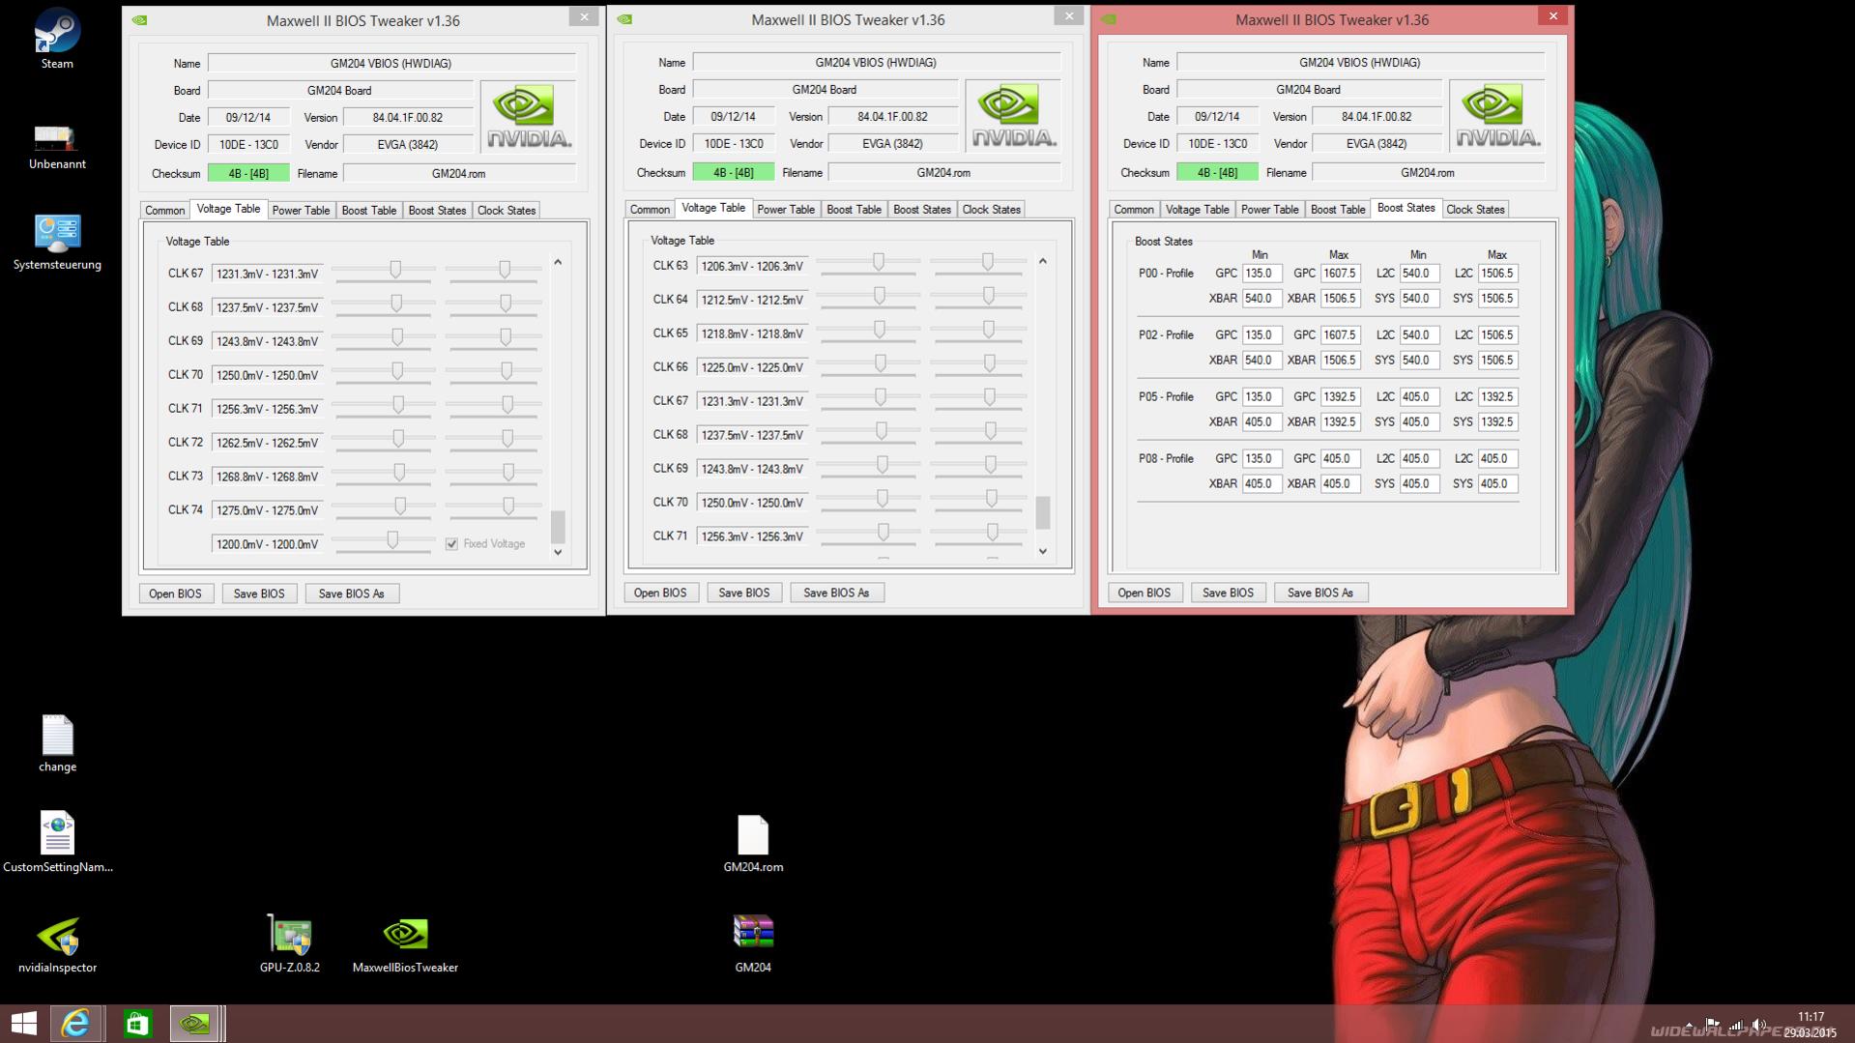Switch to Power Table tab in left window
The width and height of the screenshot is (1855, 1043).
tap(301, 210)
